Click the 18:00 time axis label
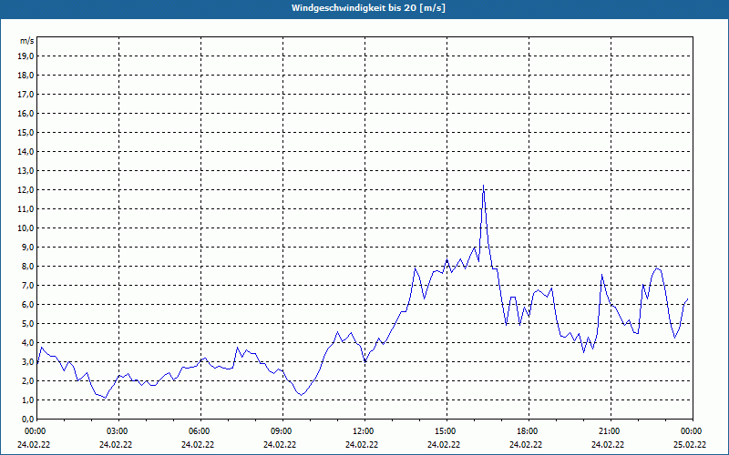This screenshot has height=455, width=729. pyautogui.click(x=529, y=431)
